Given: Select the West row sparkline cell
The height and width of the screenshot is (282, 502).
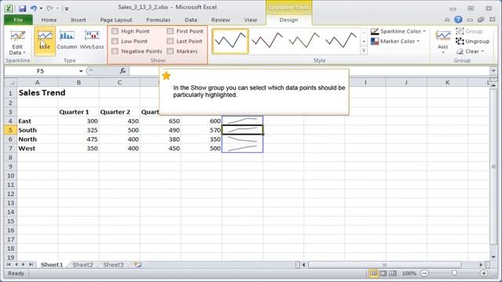Looking at the screenshot, I should [242, 148].
